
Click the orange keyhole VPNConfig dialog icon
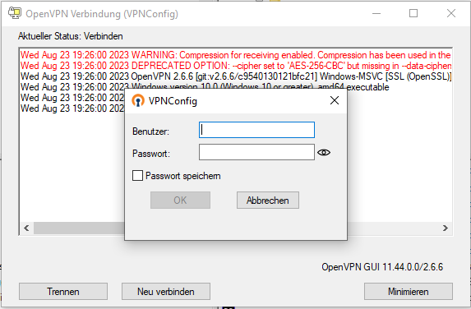(x=138, y=100)
